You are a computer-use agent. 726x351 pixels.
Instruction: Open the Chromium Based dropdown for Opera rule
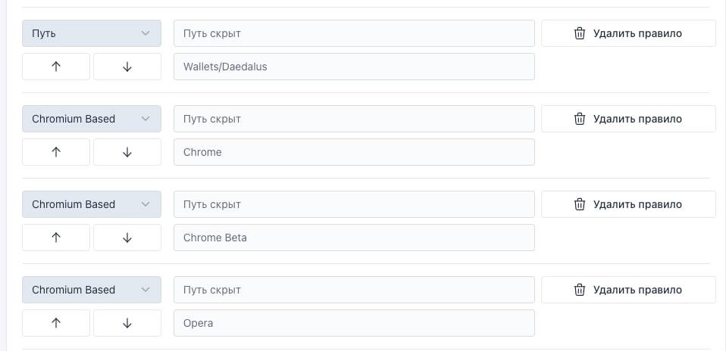coord(92,290)
